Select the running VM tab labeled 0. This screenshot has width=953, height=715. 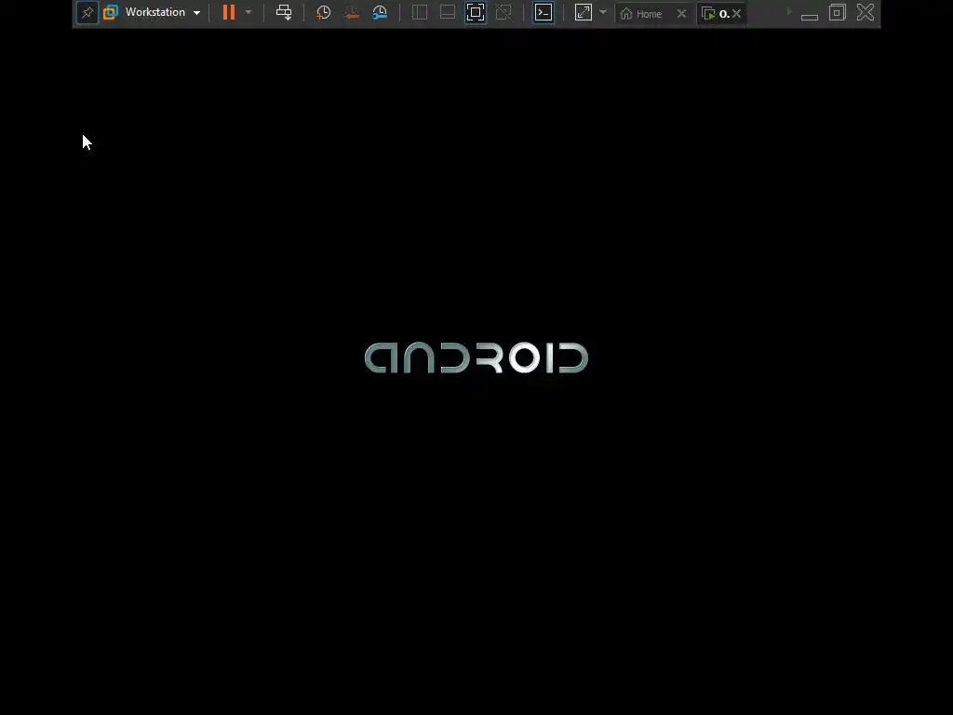point(716,13)
